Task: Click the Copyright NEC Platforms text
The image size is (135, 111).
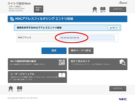Action: click(x=22, y=98)
